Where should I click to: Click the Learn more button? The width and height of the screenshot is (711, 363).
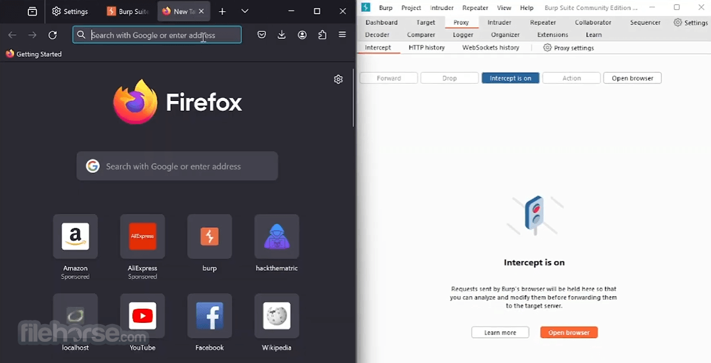coord(500,332)
